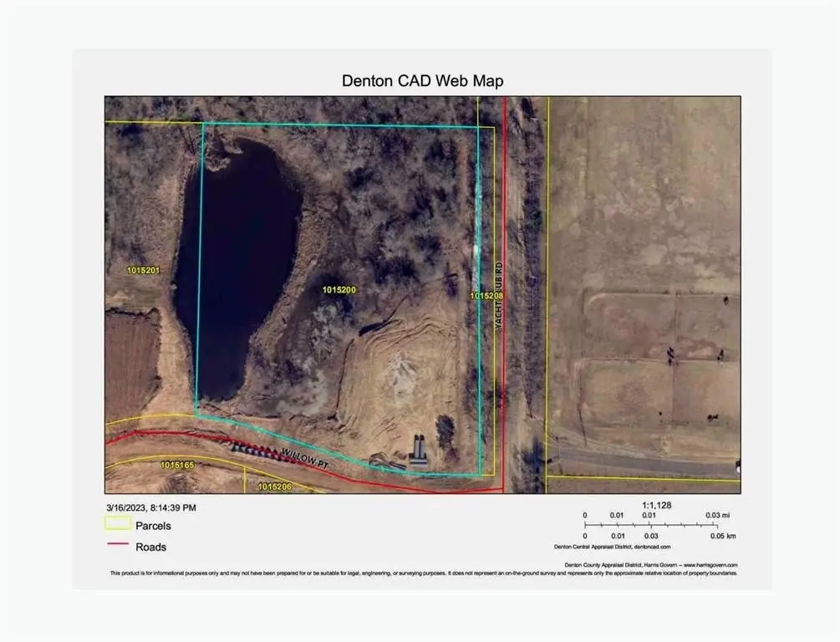This screenshot has width=840, height=642.
Task: Click the parcel number 1015208
Action: tap(486, 296)
